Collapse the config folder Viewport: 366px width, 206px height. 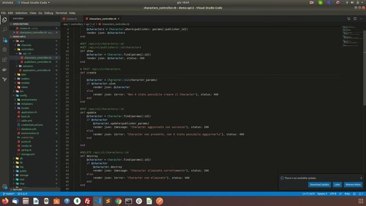click(x=23, y=96)
